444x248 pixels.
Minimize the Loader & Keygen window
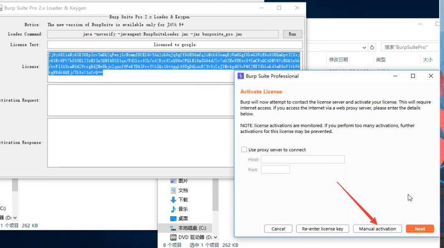click(x=261, y=8)
